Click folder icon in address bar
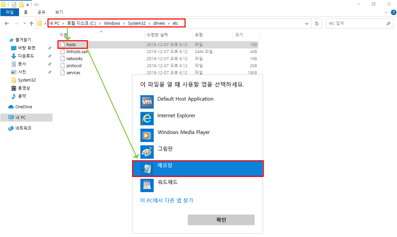 [39, 23]
